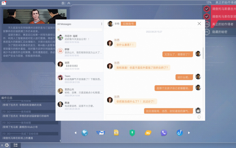The height and width of the screenshot is (148, 236).
Task: Open the yellow SQL document icon
Action: [116, 133]
